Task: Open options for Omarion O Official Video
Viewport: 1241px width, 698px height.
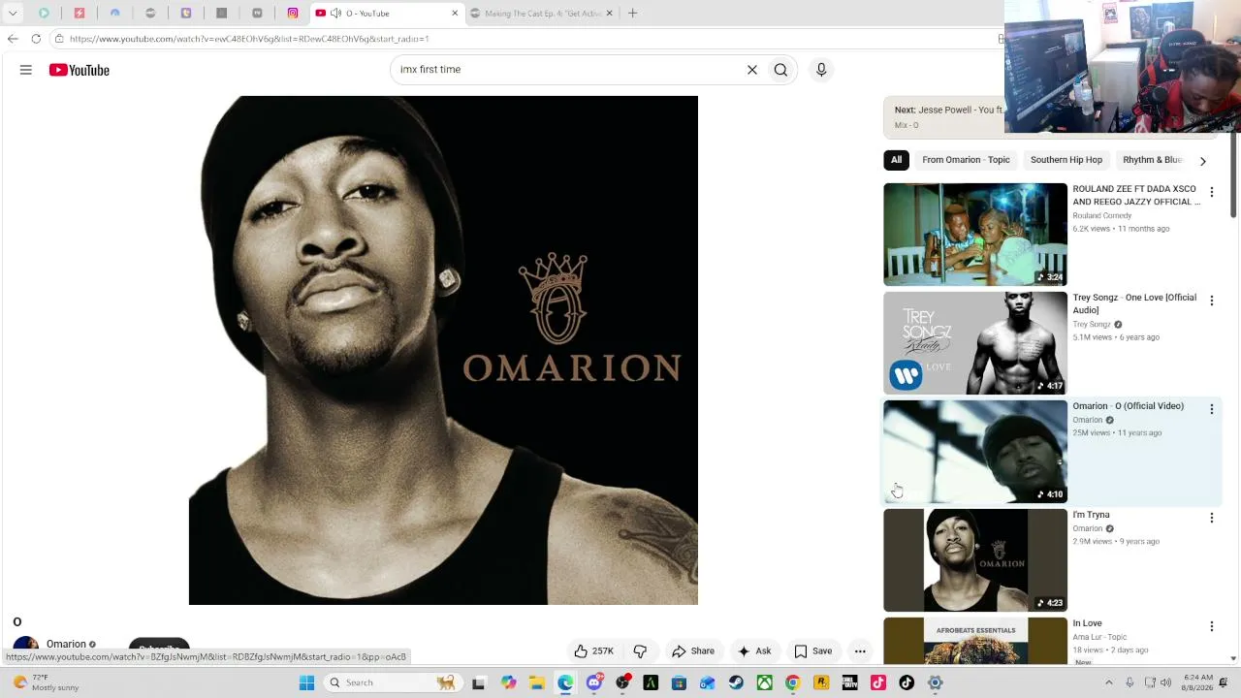Action: point(1211,410)
